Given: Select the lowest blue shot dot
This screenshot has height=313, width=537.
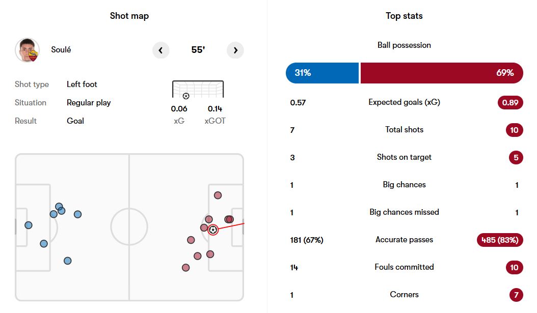Looking at the screenshot, I should 68,261.
